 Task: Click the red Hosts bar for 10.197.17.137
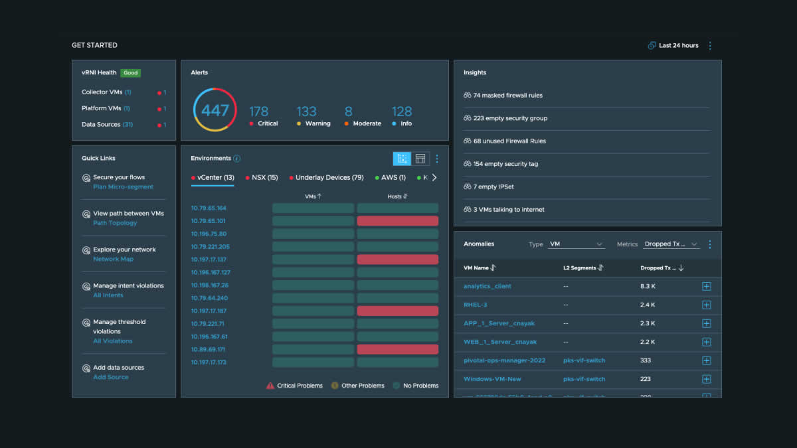pos(397,260)
